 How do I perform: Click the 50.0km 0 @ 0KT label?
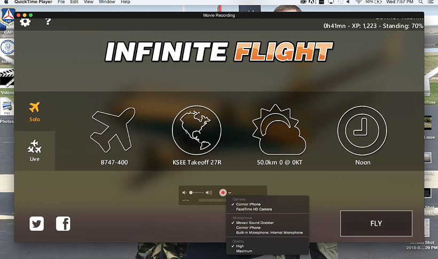pyautogui.click(x=279, y=162)
